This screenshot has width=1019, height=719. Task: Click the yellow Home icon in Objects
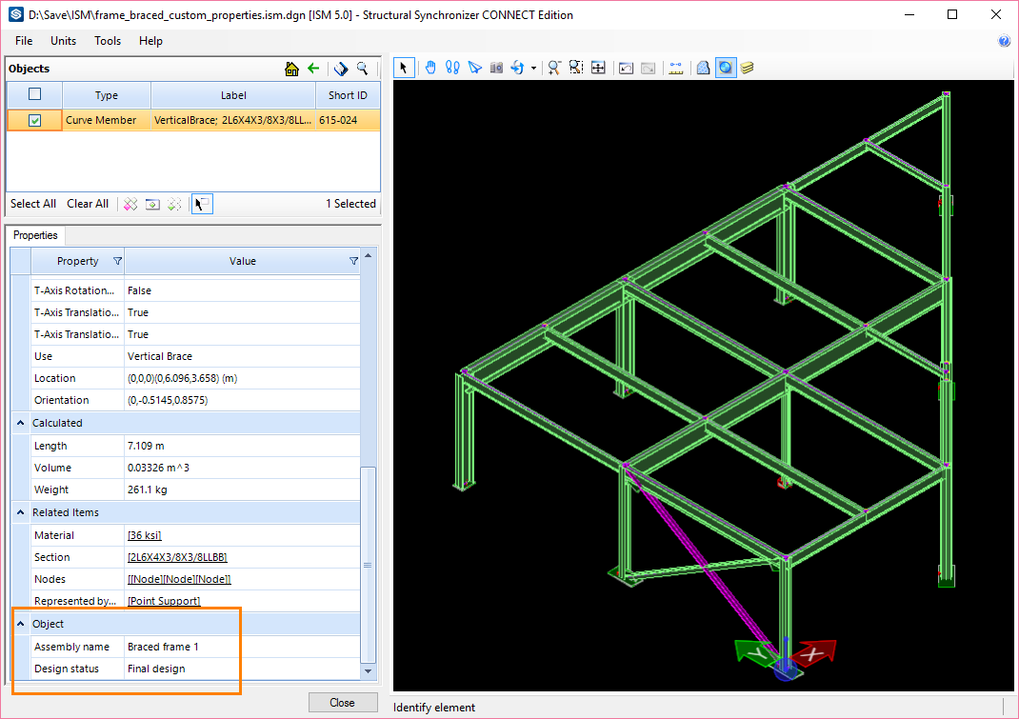click(x=292, y=69)
